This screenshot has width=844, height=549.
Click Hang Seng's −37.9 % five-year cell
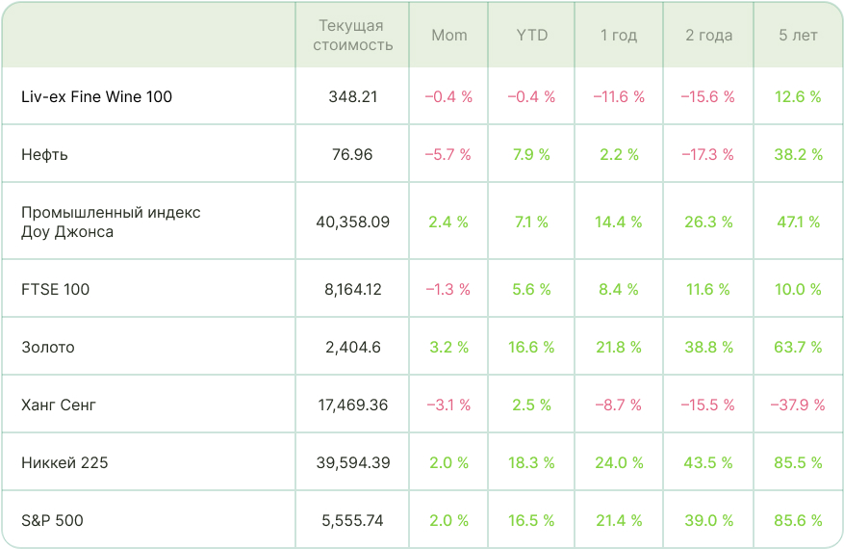798,405
